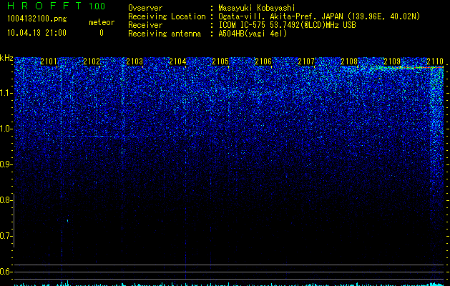Click antenna value A504HB(yagi 4el)
This screenshot has width=450, height=286.
pyautogui.click(x=253, y=34)
